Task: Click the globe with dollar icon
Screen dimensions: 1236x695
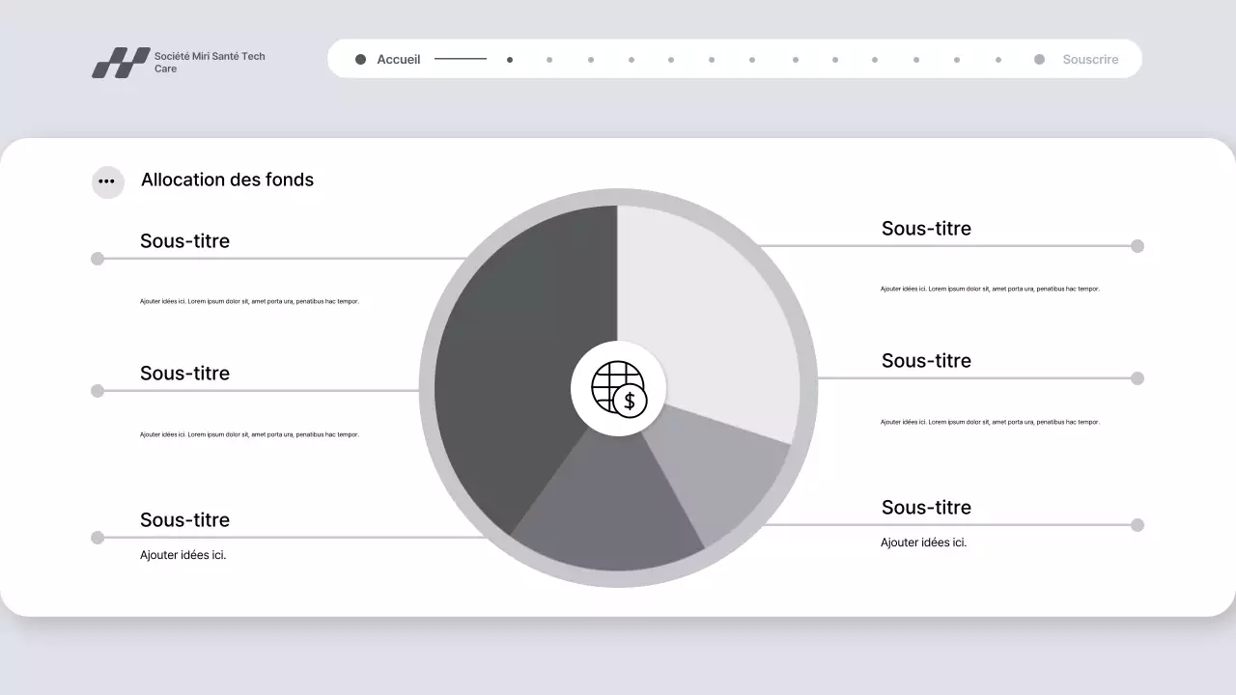Action: coord(618,388)
